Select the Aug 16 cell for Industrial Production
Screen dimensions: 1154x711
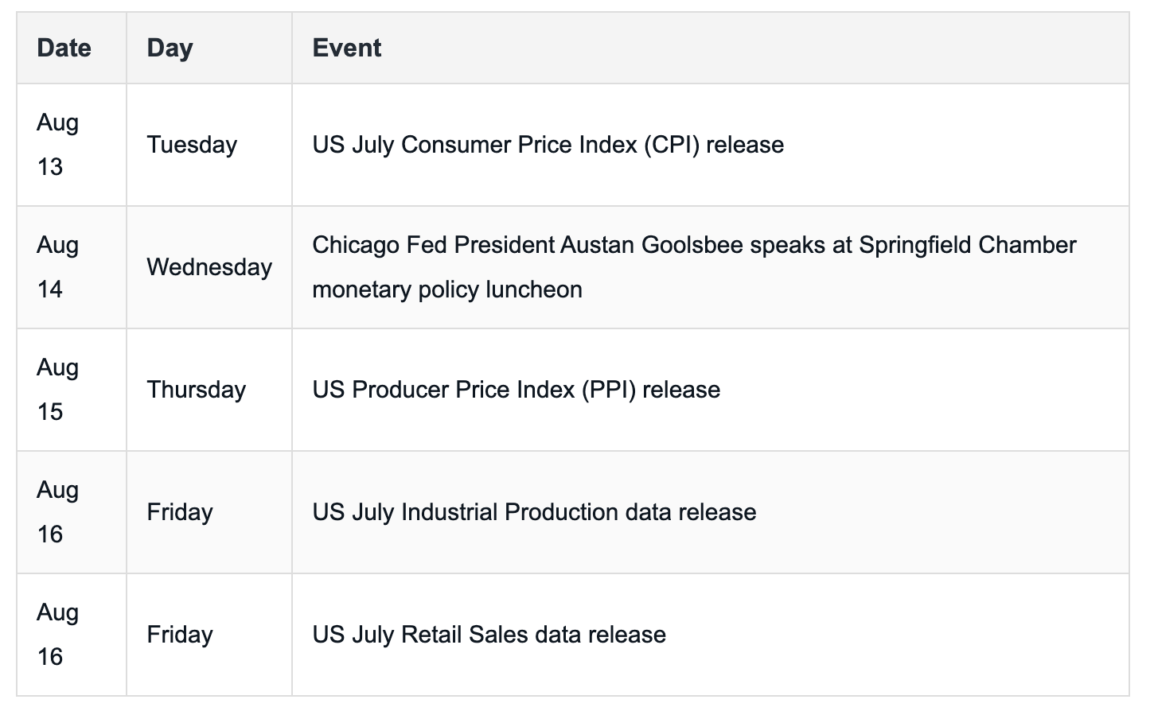coord(72,512)
